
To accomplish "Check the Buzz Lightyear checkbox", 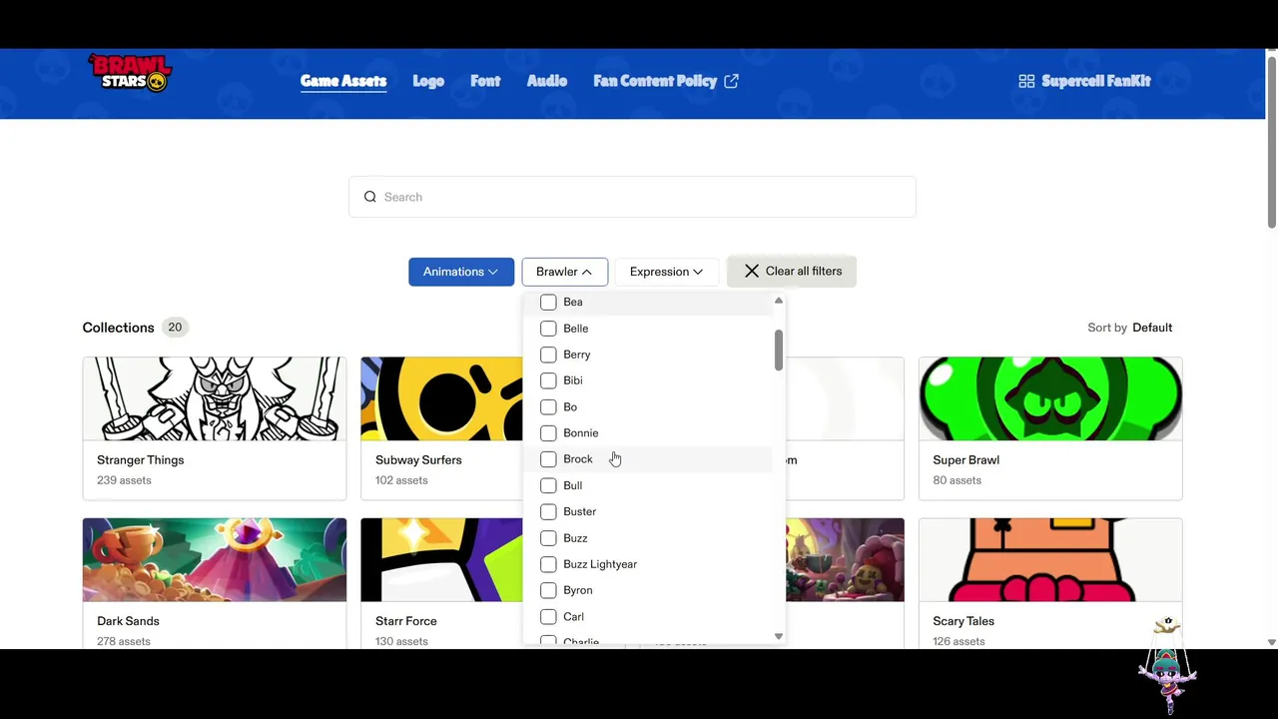I will click(548, 564).
